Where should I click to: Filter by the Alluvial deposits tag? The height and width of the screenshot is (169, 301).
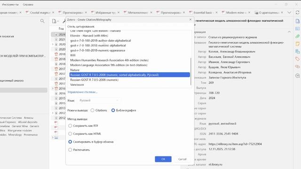pyautogui.click(x=28, y=122)
